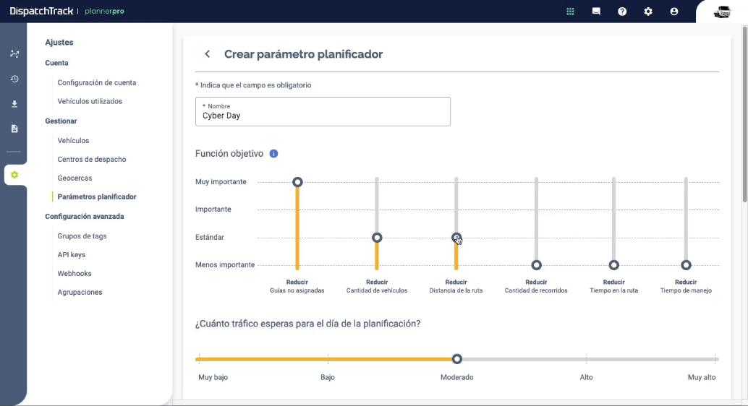The width and height of the screenshot is (748, 406).
Task: Click the 'Bajo' traffic label
Action: (x=328, y=377)
